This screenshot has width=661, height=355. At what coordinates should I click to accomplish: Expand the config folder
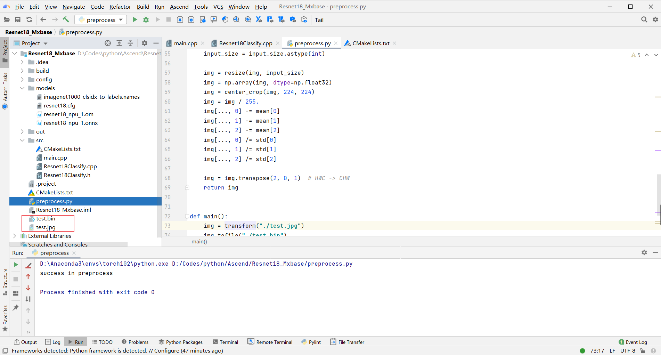[22, 79]
